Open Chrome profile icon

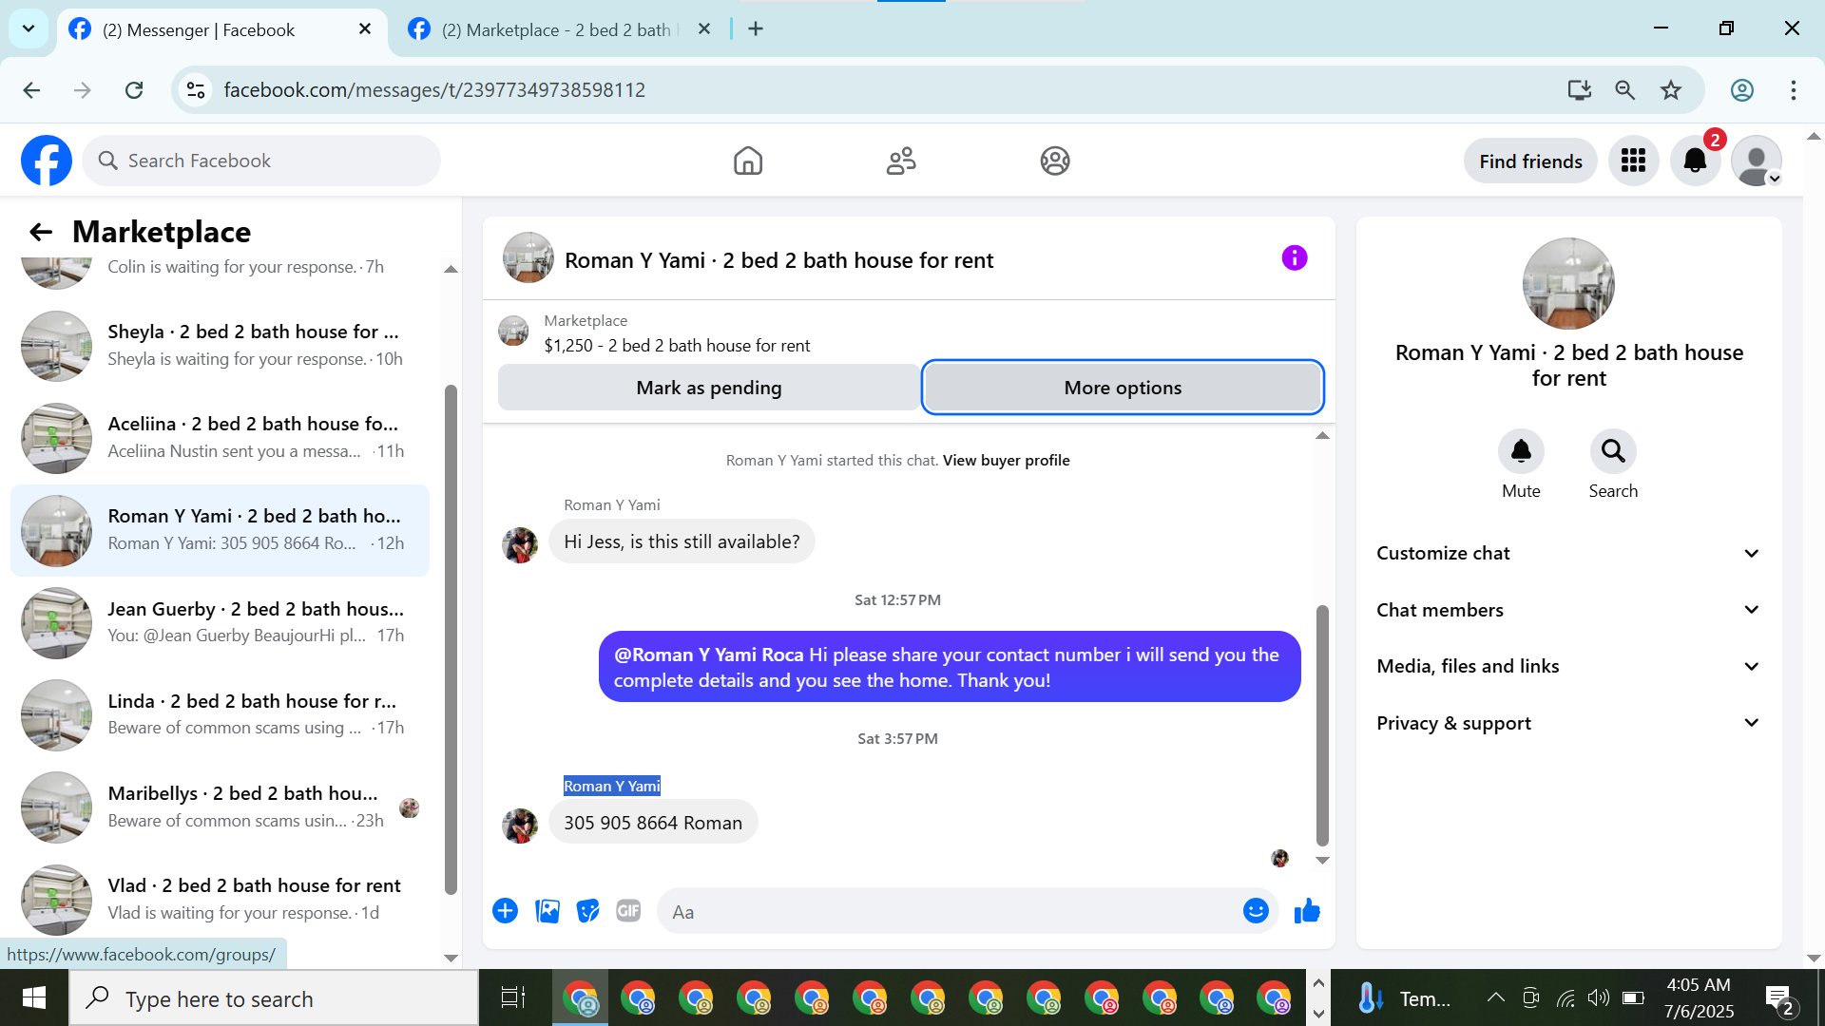coord(1742,90)
